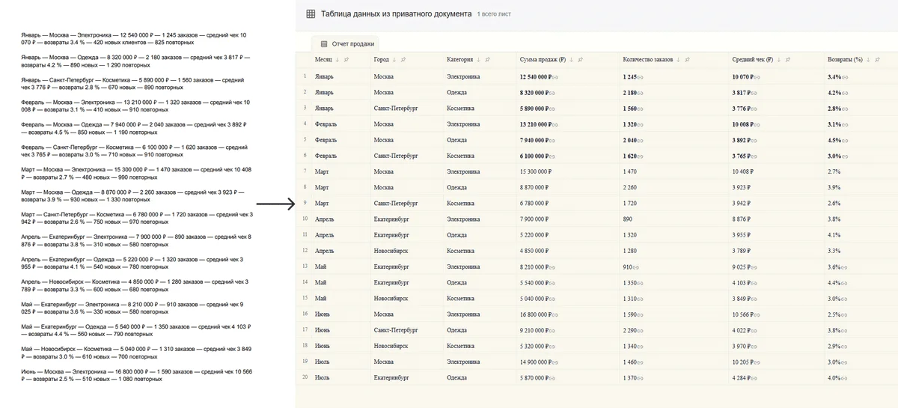Pin the Месяц column
Image resolution: width=898 pixels, height=408 pixels.
347,60
